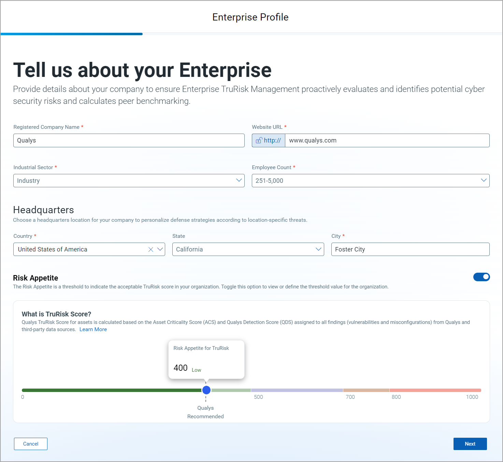
Task: Click the What is TruRisk Score? heading
Action: (x=56, y=314)
